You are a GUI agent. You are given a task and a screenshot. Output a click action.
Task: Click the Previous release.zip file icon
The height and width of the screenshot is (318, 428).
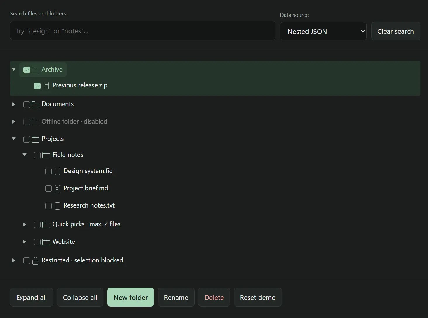pyautogui.click(x=46, y=86)
